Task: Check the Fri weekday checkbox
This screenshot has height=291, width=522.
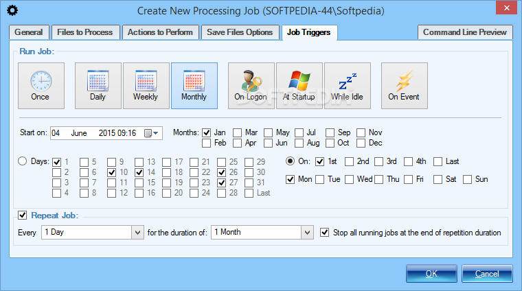Action: (x=408, y=179)
